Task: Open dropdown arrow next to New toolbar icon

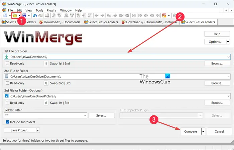Action: click(x=10, y=15)
